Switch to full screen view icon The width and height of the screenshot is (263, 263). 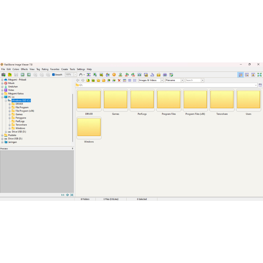point(259,75)
